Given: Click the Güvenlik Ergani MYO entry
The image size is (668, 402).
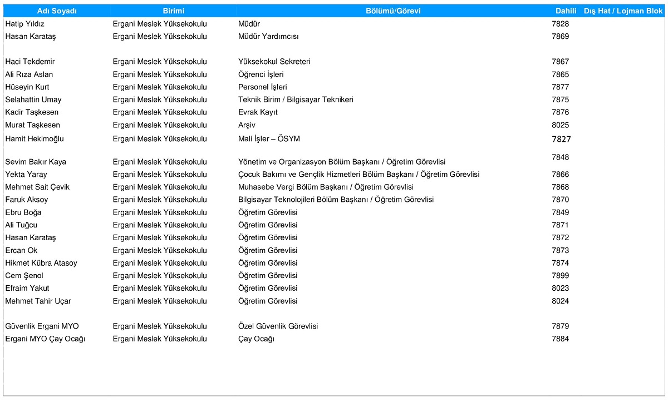Looking at the screenshot, I should (x=42, y=326).
